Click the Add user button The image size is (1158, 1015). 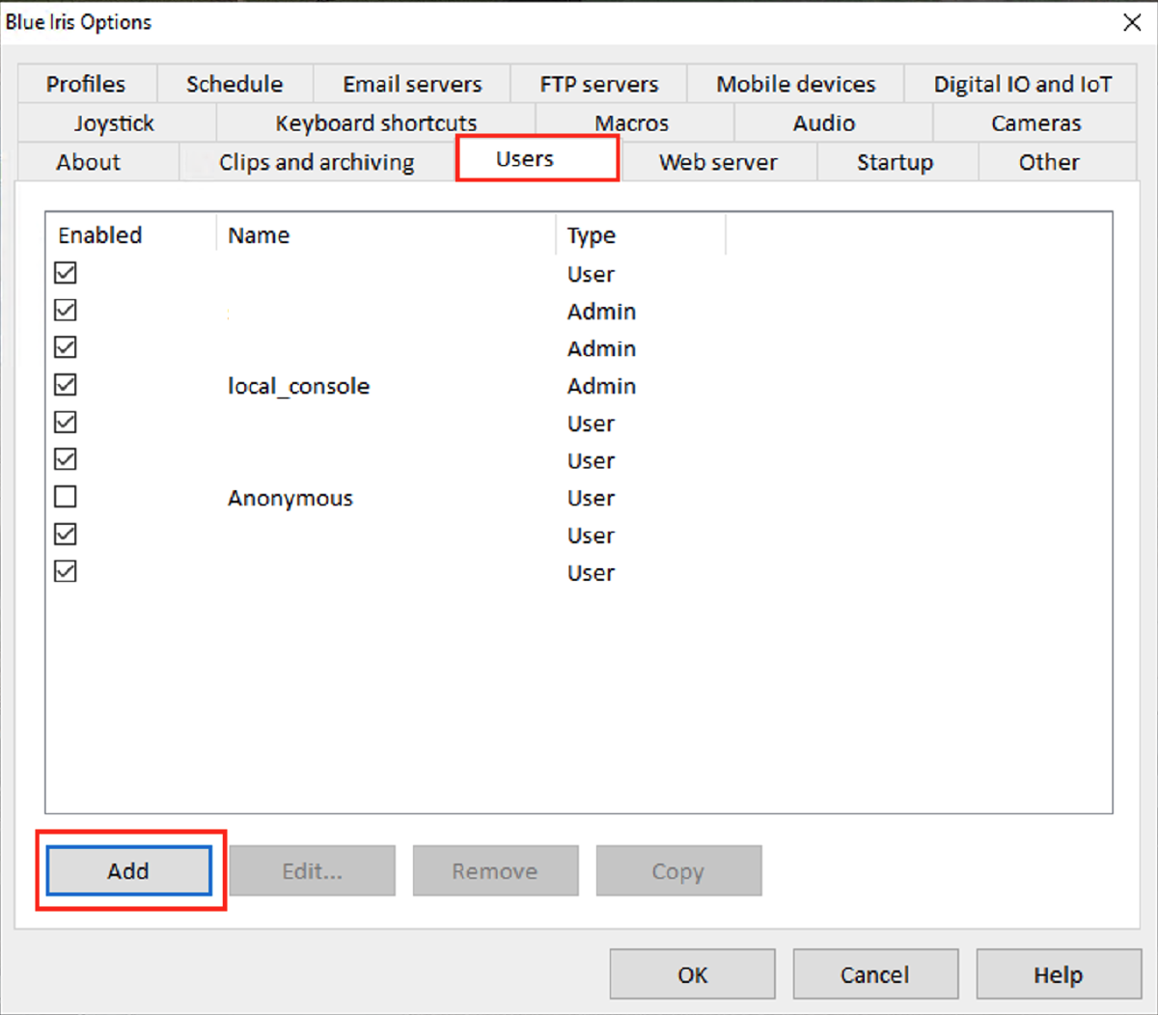(x=128, y=870)
